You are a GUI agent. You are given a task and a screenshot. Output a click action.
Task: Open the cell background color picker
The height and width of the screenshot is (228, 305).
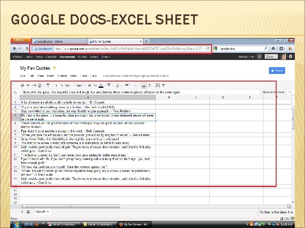(109, 85)
